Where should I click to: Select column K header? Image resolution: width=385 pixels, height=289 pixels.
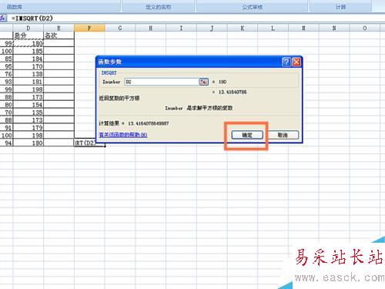tap(243, 28)
